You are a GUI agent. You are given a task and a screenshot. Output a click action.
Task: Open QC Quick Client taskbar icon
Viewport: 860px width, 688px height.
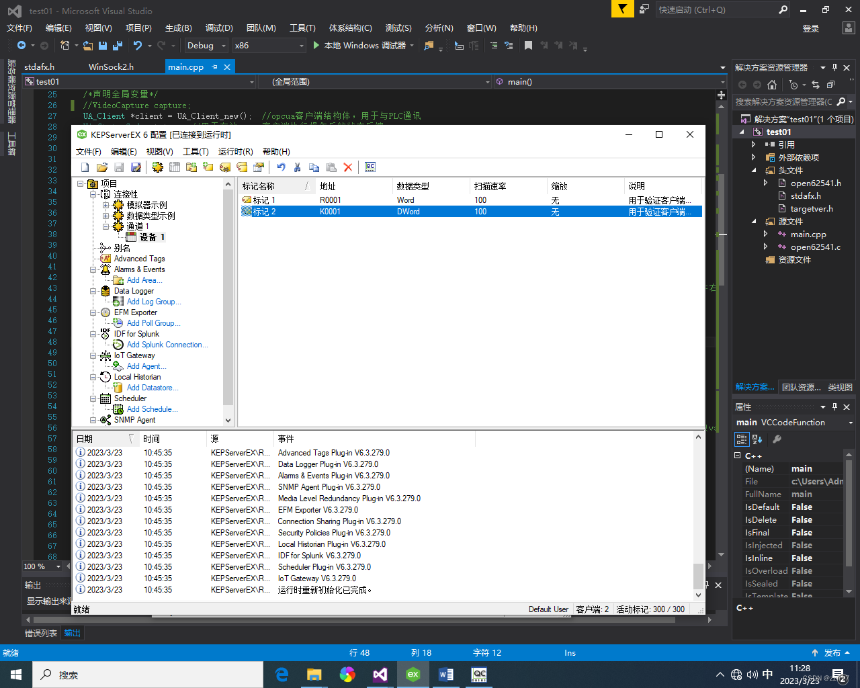(x=479, y=675)
